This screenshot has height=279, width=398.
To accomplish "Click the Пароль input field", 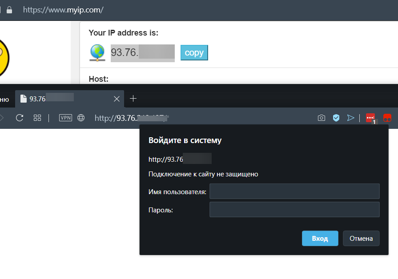I will [x=294, y=210].
